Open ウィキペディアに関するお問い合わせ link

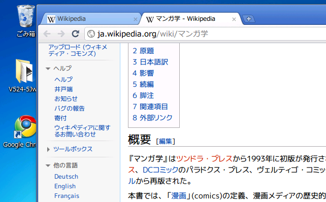pos(82,131)
